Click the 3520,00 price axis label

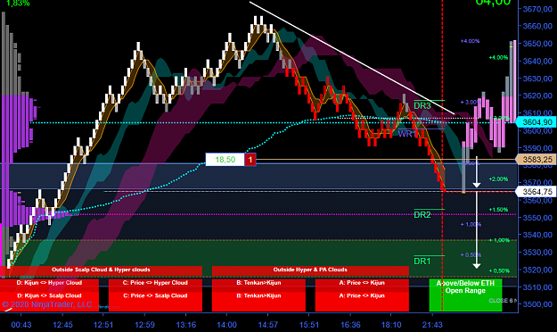tap(537, 270)
